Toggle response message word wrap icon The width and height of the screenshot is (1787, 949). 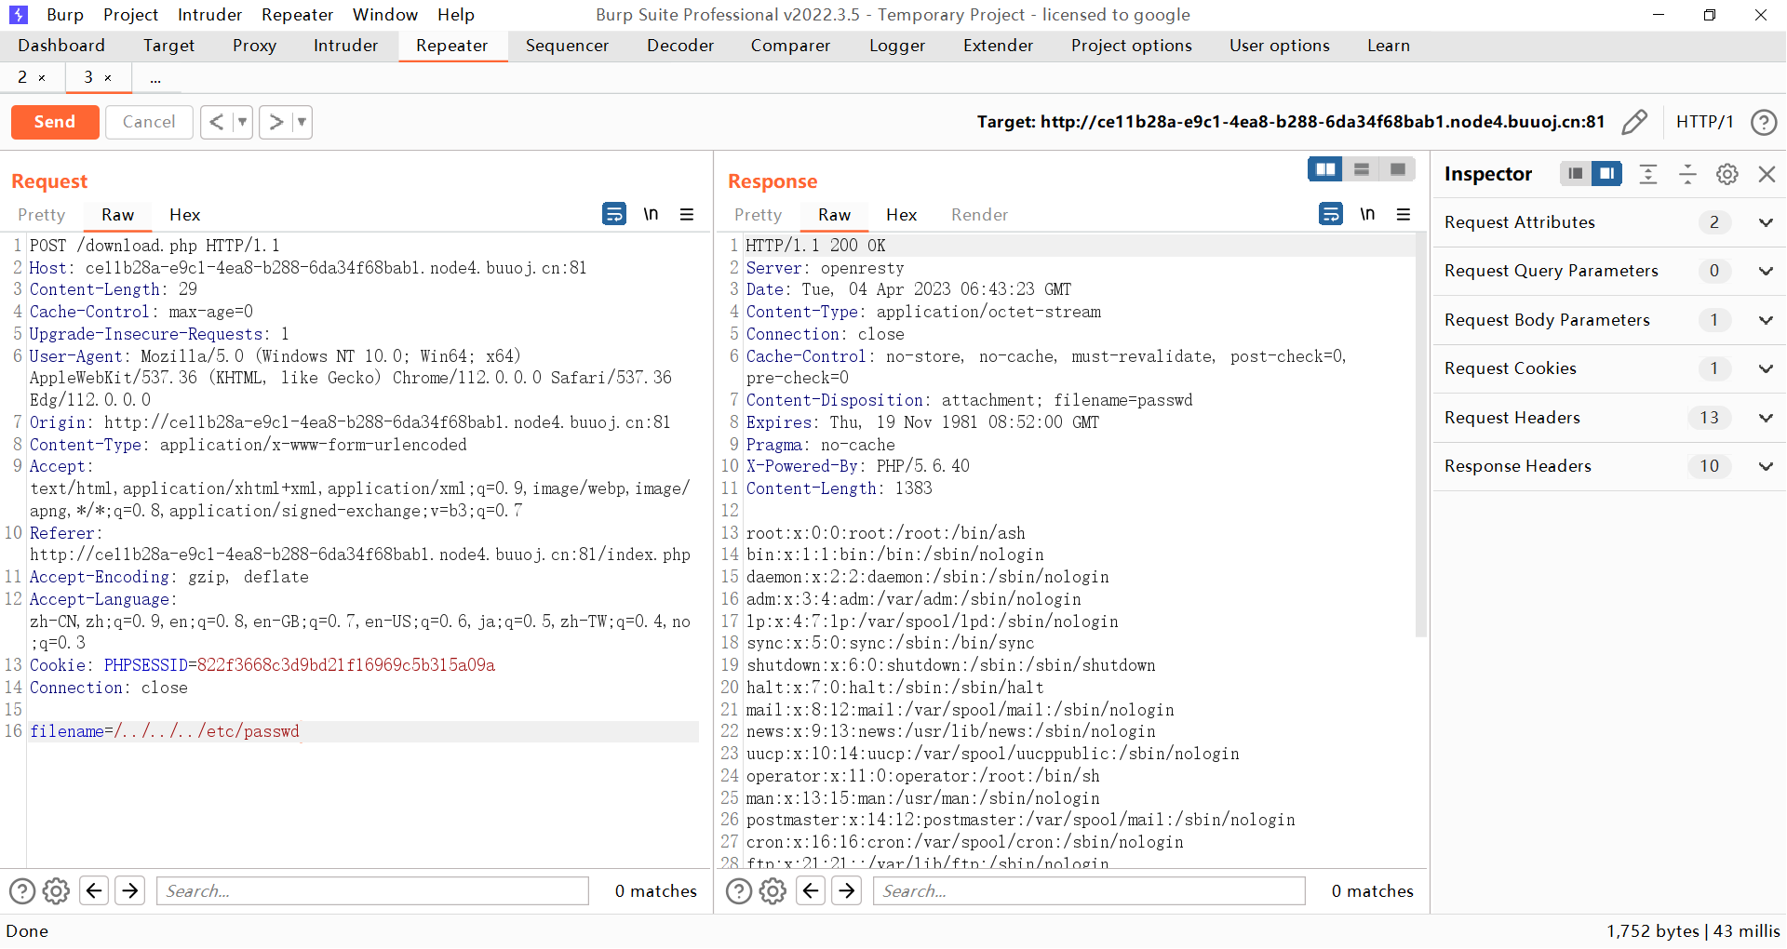click(x=1331, y=214)
